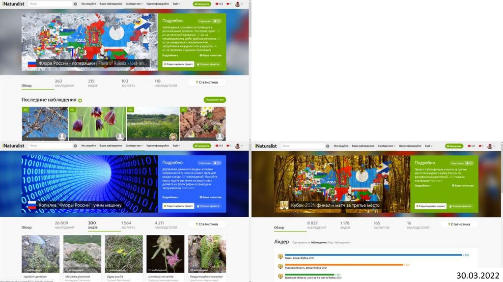Screen dimensions: 503x282
Task: Click iNaturalist logo in the Копилка Флоры России window
Action: click(13, 145)
